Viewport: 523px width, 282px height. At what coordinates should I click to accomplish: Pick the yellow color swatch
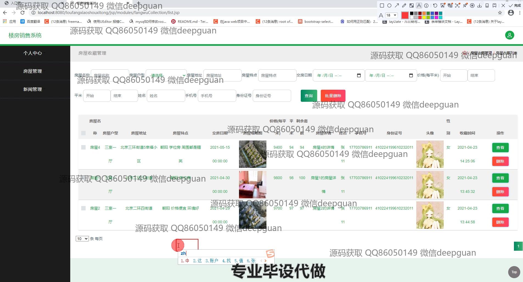point(424,17)
